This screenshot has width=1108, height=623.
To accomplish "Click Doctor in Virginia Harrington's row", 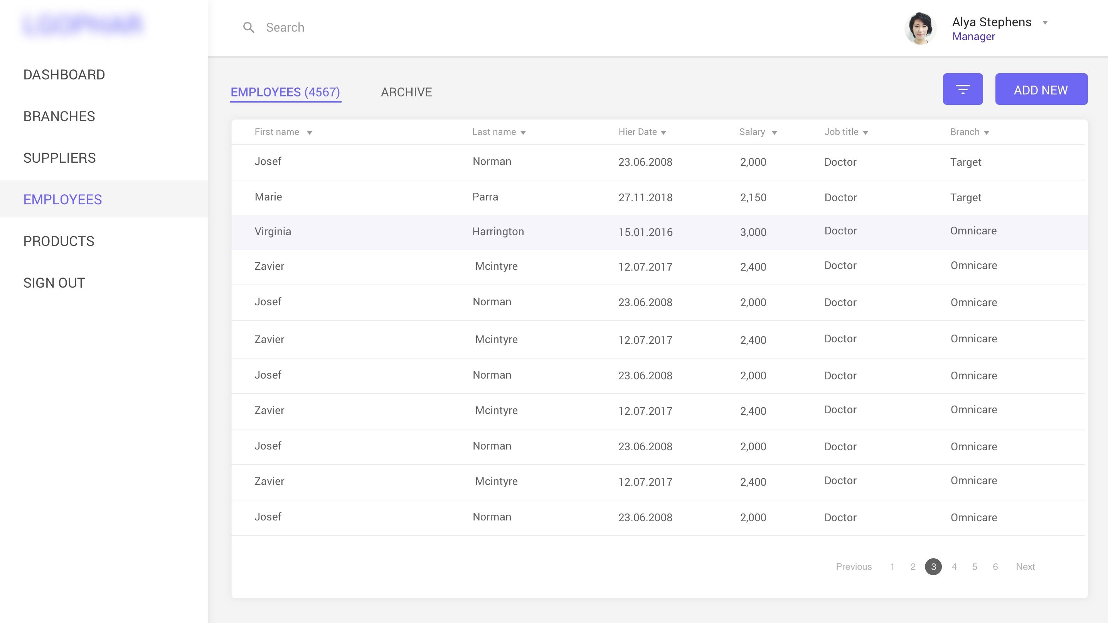I will (840, 231).
